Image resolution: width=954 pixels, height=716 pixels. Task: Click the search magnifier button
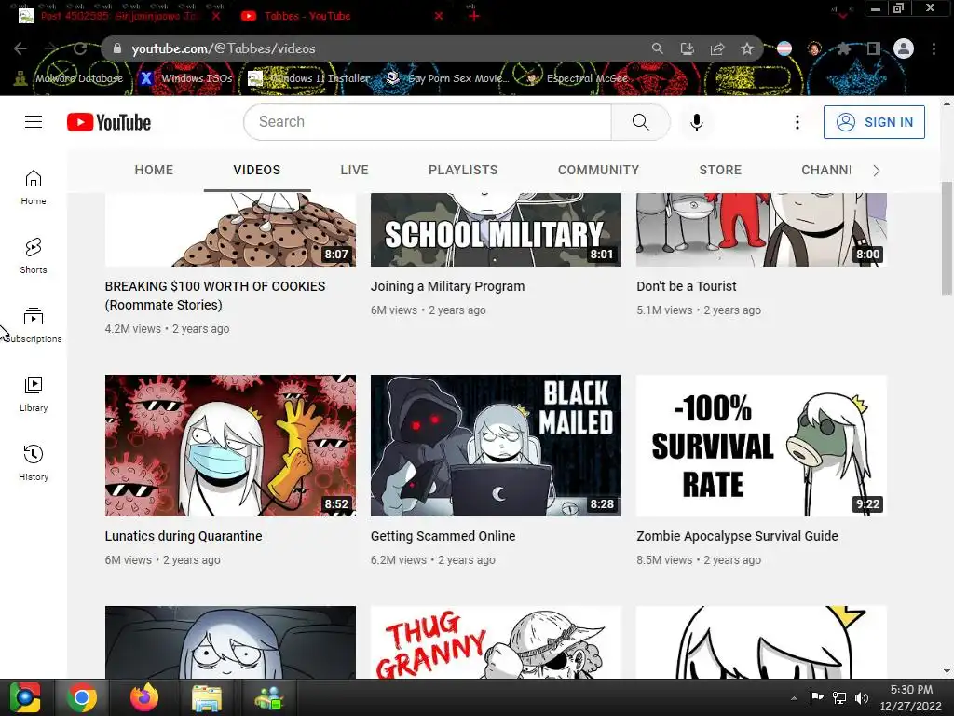pyautogui.click(x=641, y=122)
